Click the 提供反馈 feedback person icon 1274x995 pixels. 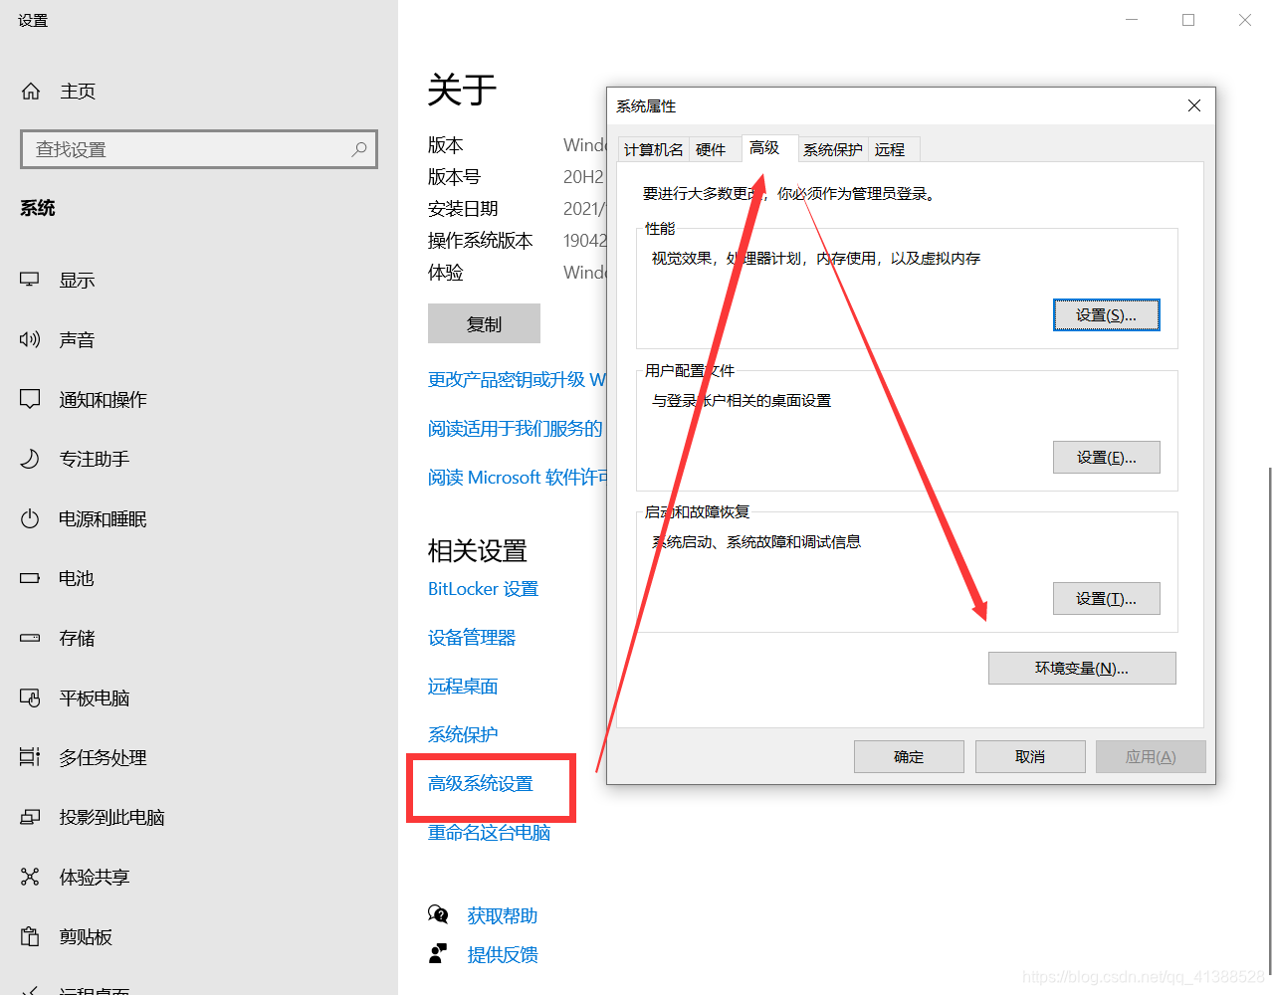(438, 954)
